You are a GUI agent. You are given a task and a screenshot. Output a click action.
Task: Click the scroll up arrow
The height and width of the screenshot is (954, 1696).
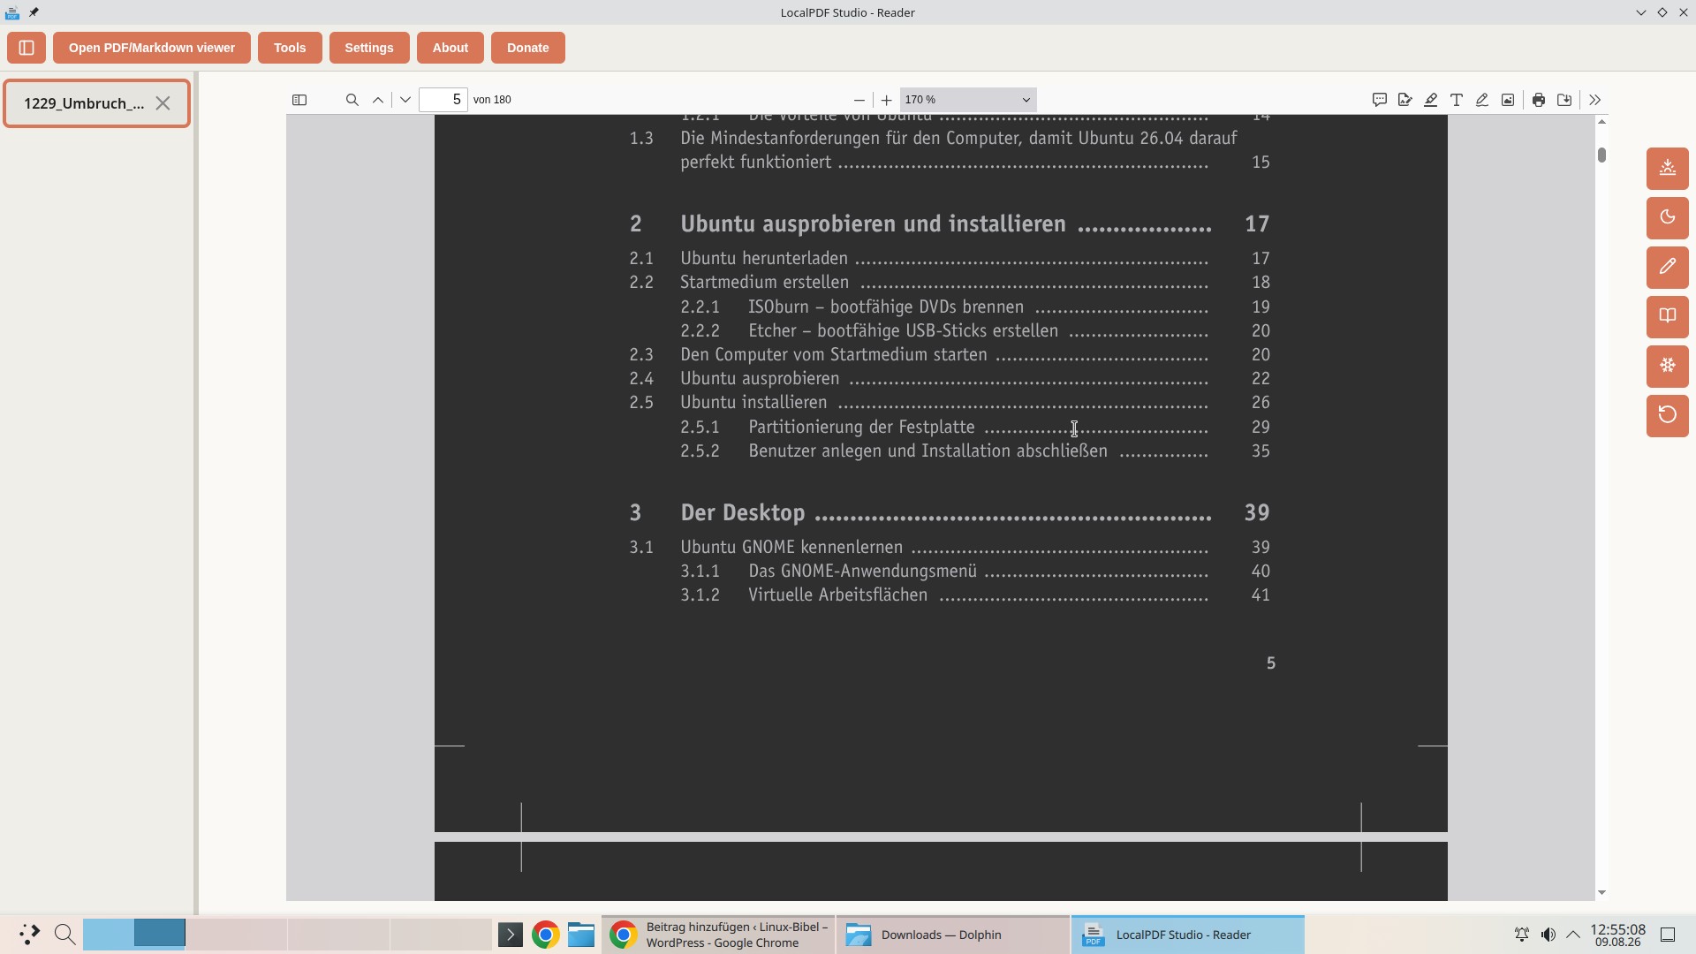[1601, 122]
